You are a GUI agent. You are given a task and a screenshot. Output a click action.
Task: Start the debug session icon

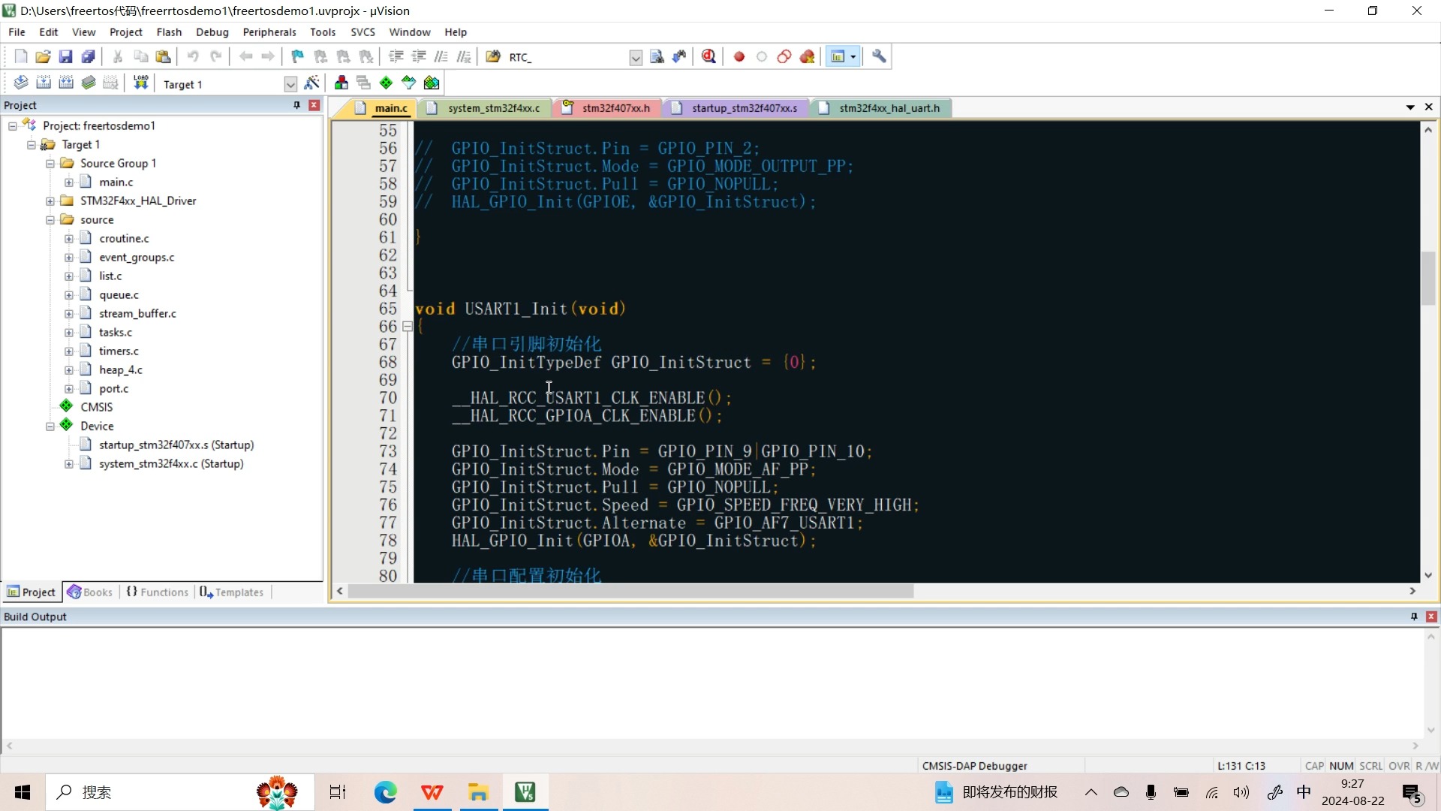pyautogui.click(x=708, y=56)
